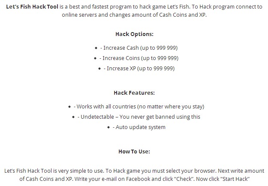Viewport: 268px width, 186px height.
Task: Click the line "online servers and changes amount"
Action: pyautogui.click(x=134, y=15)
